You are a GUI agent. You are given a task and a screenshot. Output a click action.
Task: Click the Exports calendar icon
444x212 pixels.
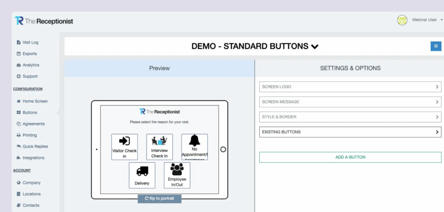19,54
